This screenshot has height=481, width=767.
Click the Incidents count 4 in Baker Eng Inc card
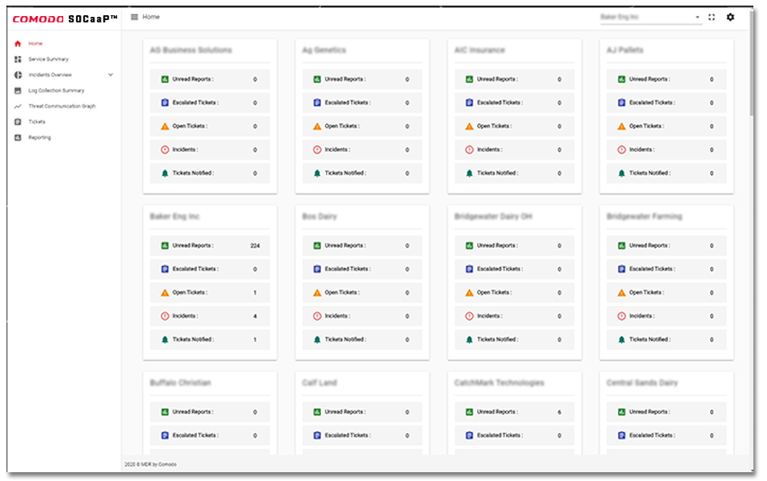tap(255, 316)
